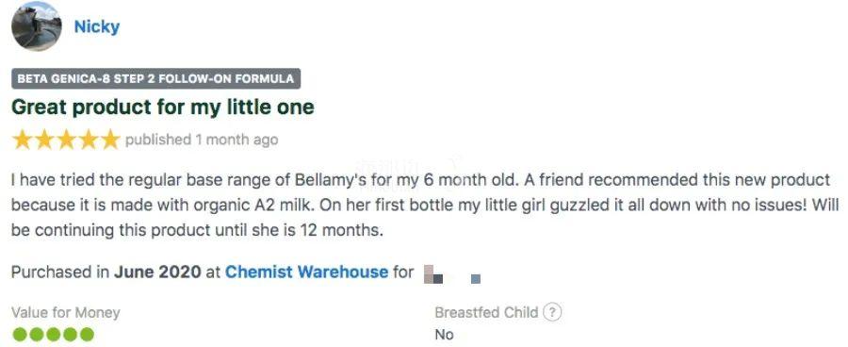The height and width of the screenshot is (347, 848).
Task: Click the Breastfed Child label text
Action: click(487, 312)
